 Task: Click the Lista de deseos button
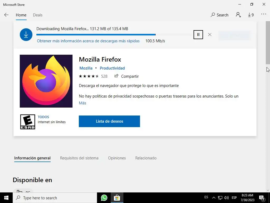click(109, 121)
